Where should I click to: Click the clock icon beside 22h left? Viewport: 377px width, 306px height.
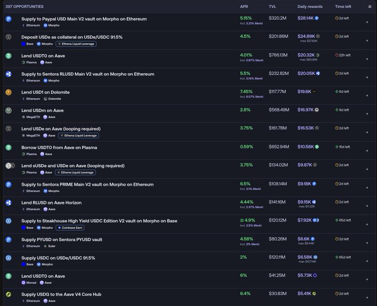click(337, 55)
